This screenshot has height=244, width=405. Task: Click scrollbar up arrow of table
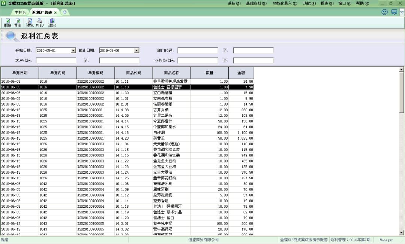coord(401,70)
